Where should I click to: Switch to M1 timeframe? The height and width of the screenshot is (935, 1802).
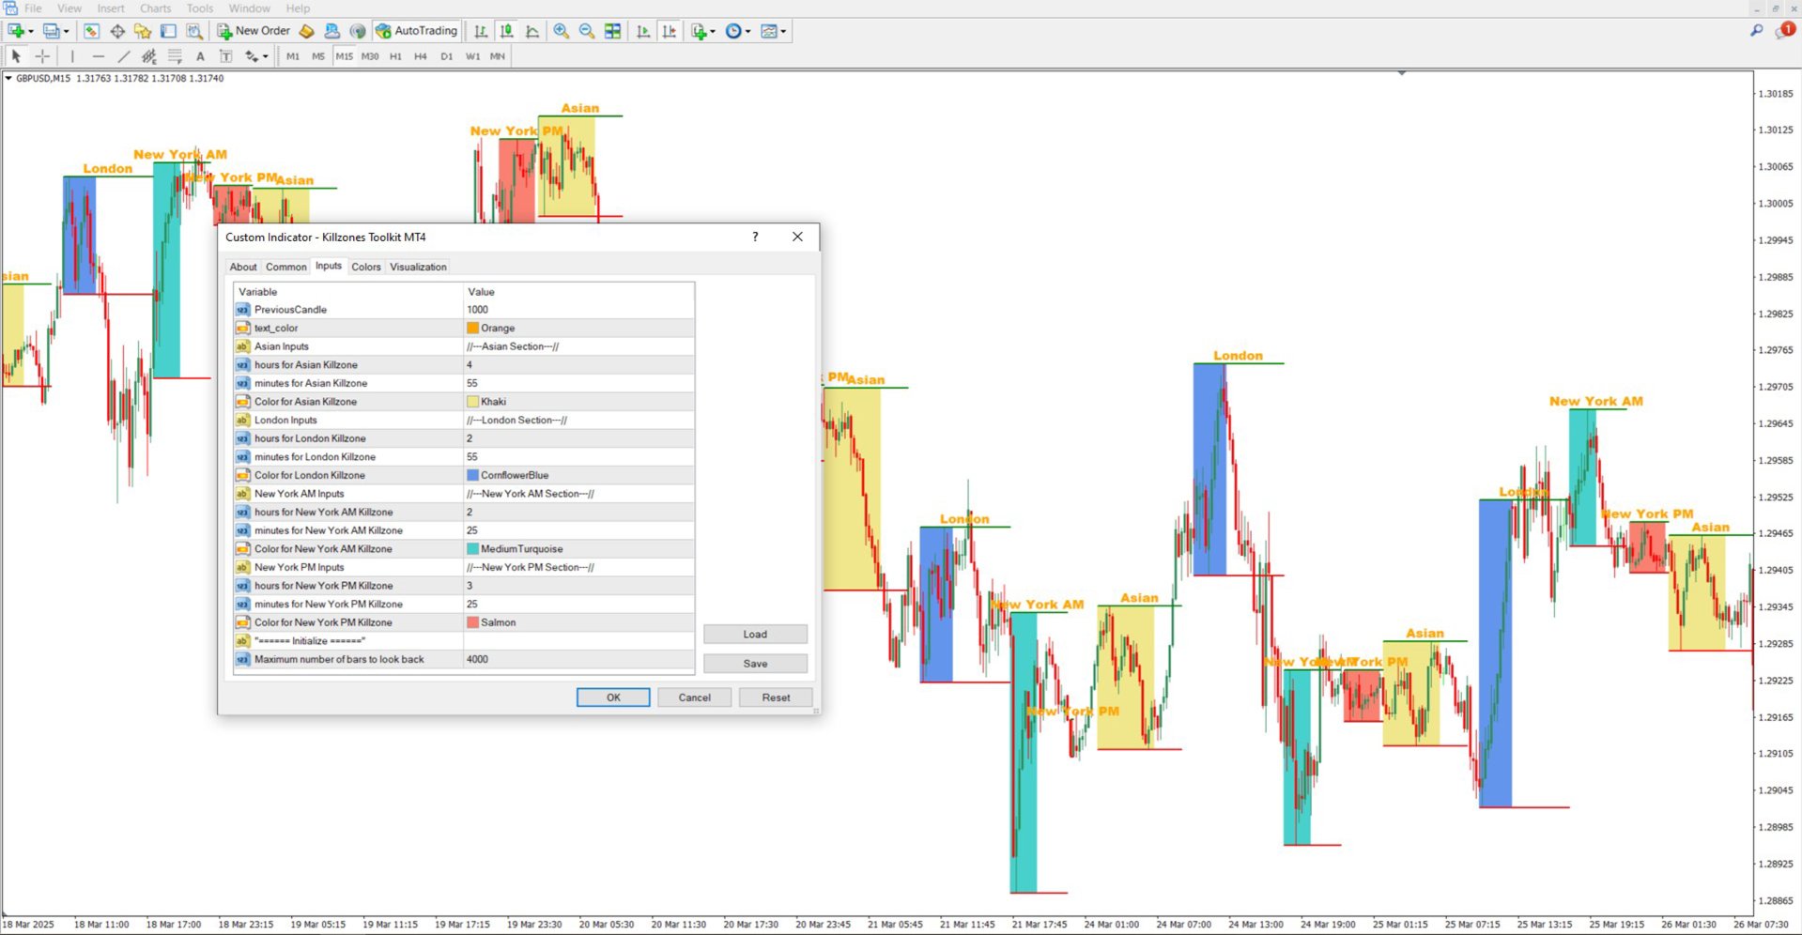pyautogui.click(x=293, y=56)
